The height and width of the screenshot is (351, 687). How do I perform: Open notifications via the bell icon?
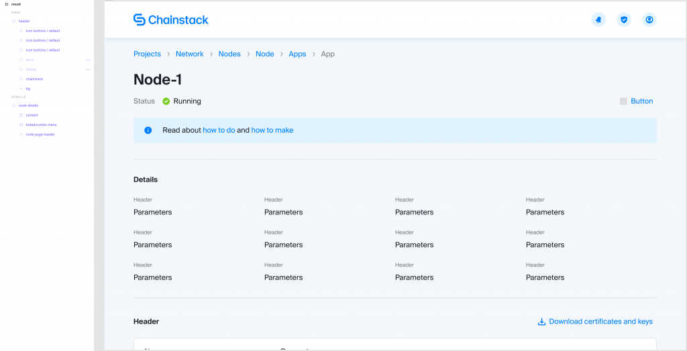click(x=598, y=19)
